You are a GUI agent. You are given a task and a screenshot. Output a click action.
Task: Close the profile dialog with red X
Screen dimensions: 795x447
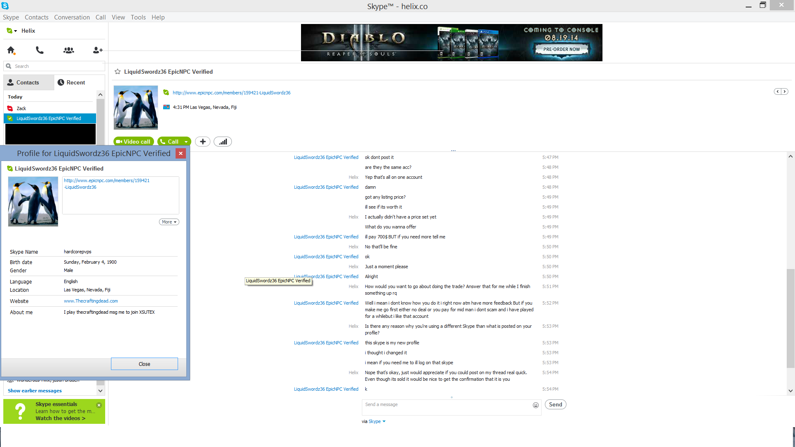(181, 154)
